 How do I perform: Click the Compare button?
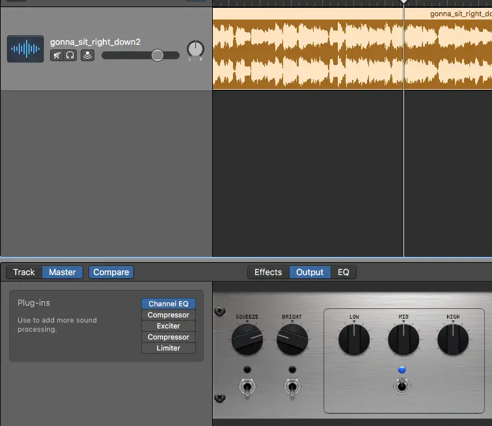[x=111, y=272]
